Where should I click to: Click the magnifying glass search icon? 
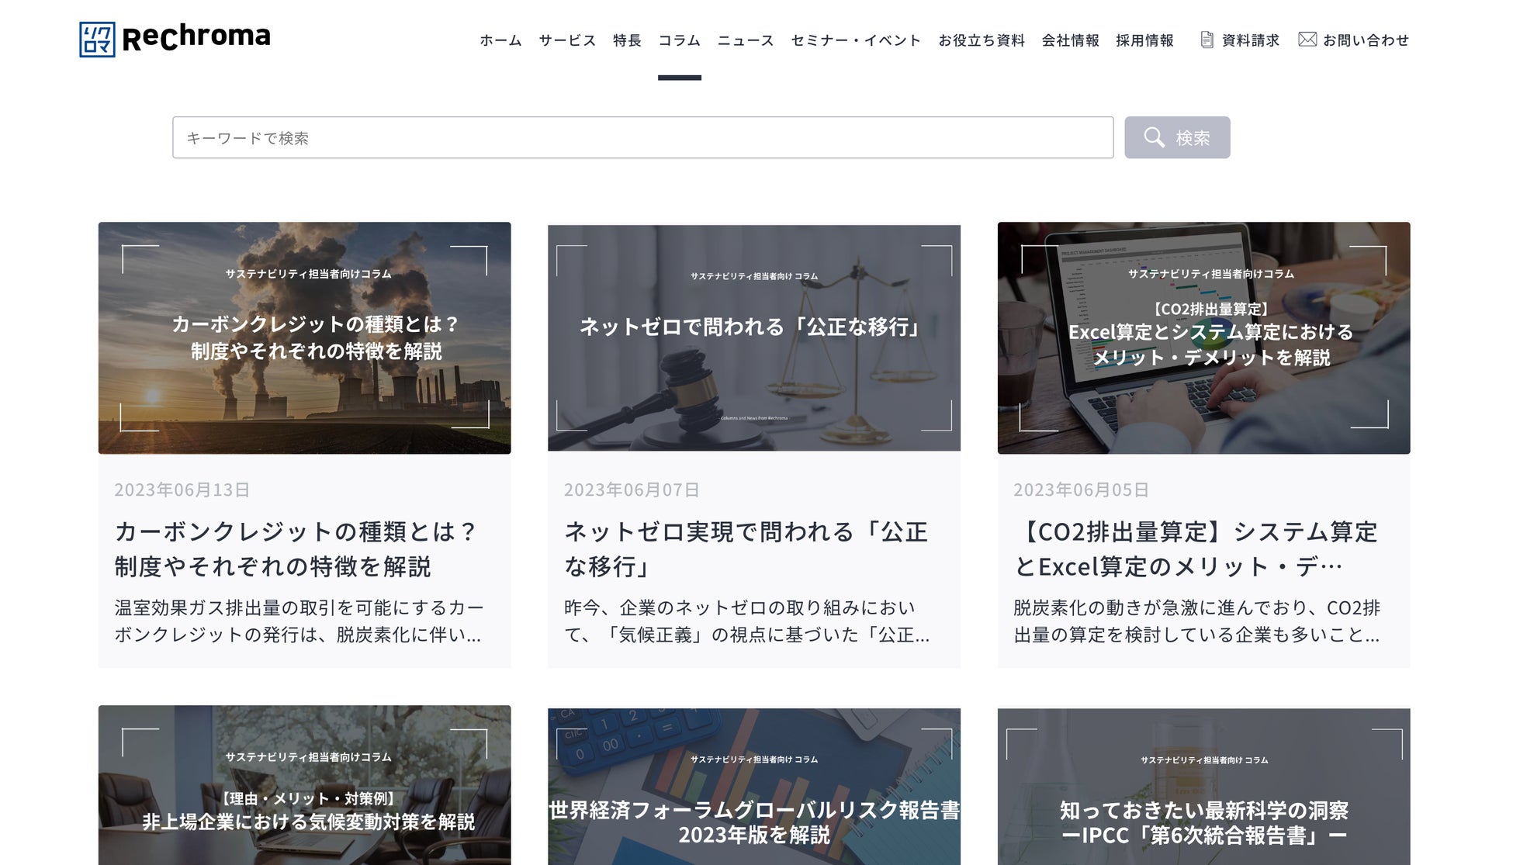coord(1154,137)
